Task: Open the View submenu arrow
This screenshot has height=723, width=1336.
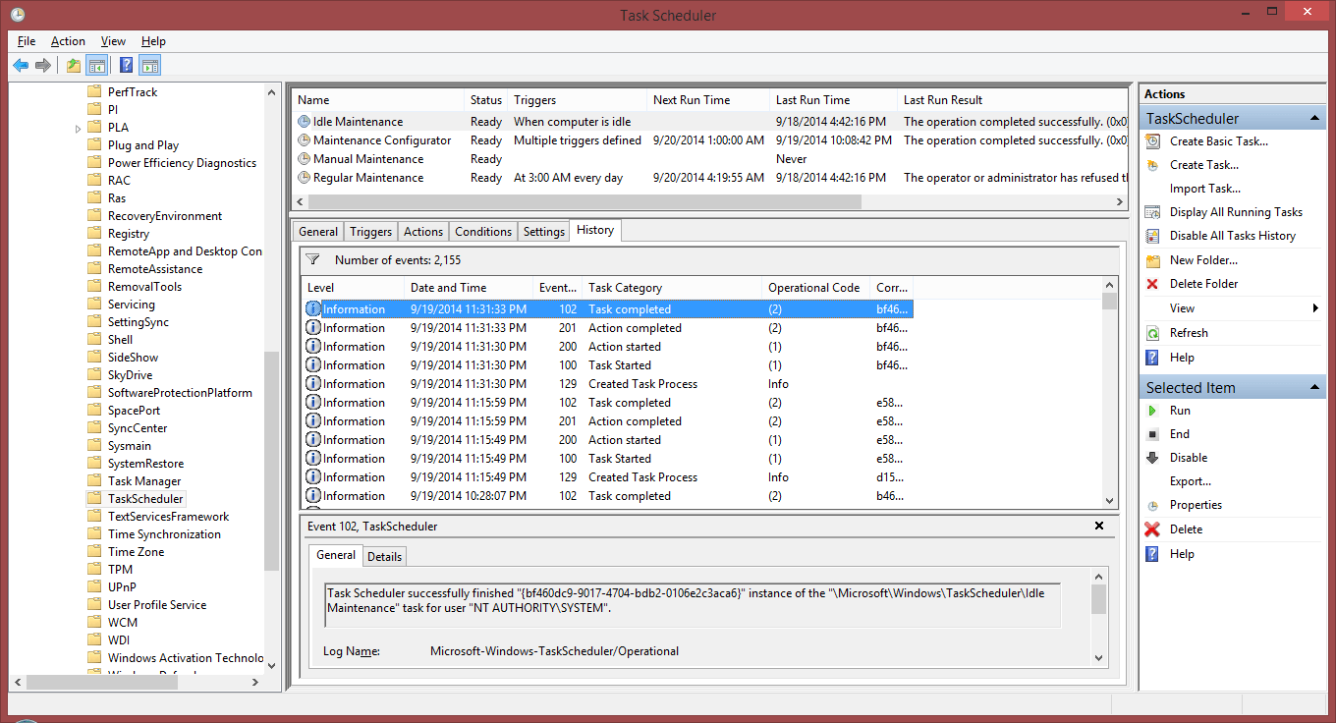Action: click(1315, 308)
